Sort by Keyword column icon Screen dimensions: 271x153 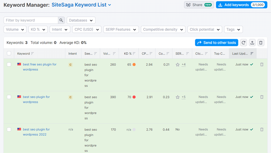(x=32, y=53)
